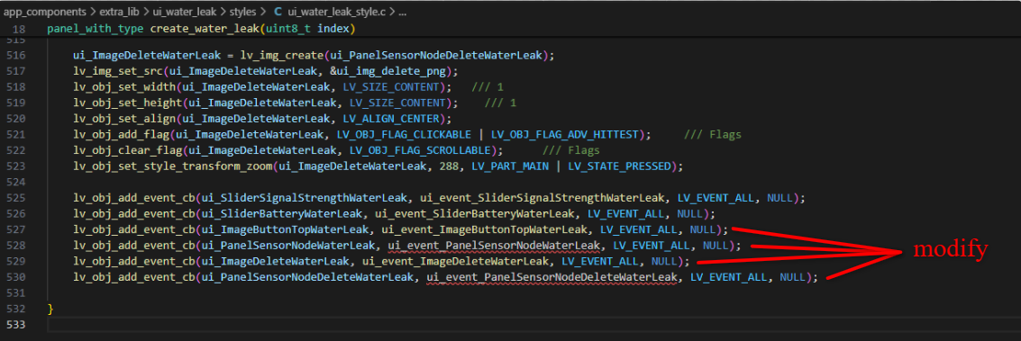1021x341 pixels.
Task: Click ui_event_ImageDeleteWaterLeak on line 529
Action: (454, 261)
